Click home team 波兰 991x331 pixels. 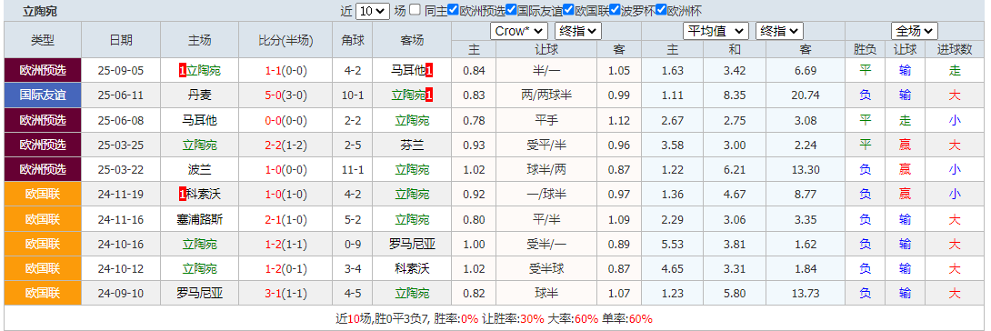200,170
